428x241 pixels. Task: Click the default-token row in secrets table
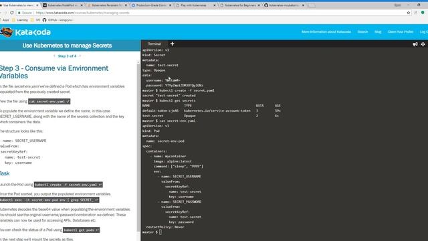(x=211, y=110)
